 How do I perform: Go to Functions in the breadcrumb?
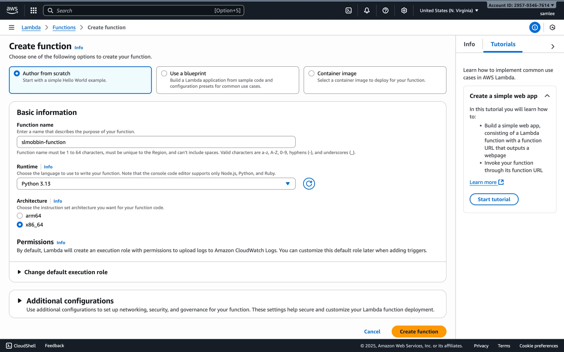click(x=64, y=28)
